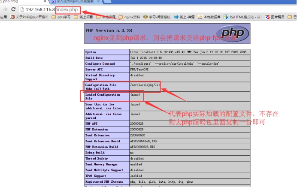Click the 'PHP API' label

91,124
